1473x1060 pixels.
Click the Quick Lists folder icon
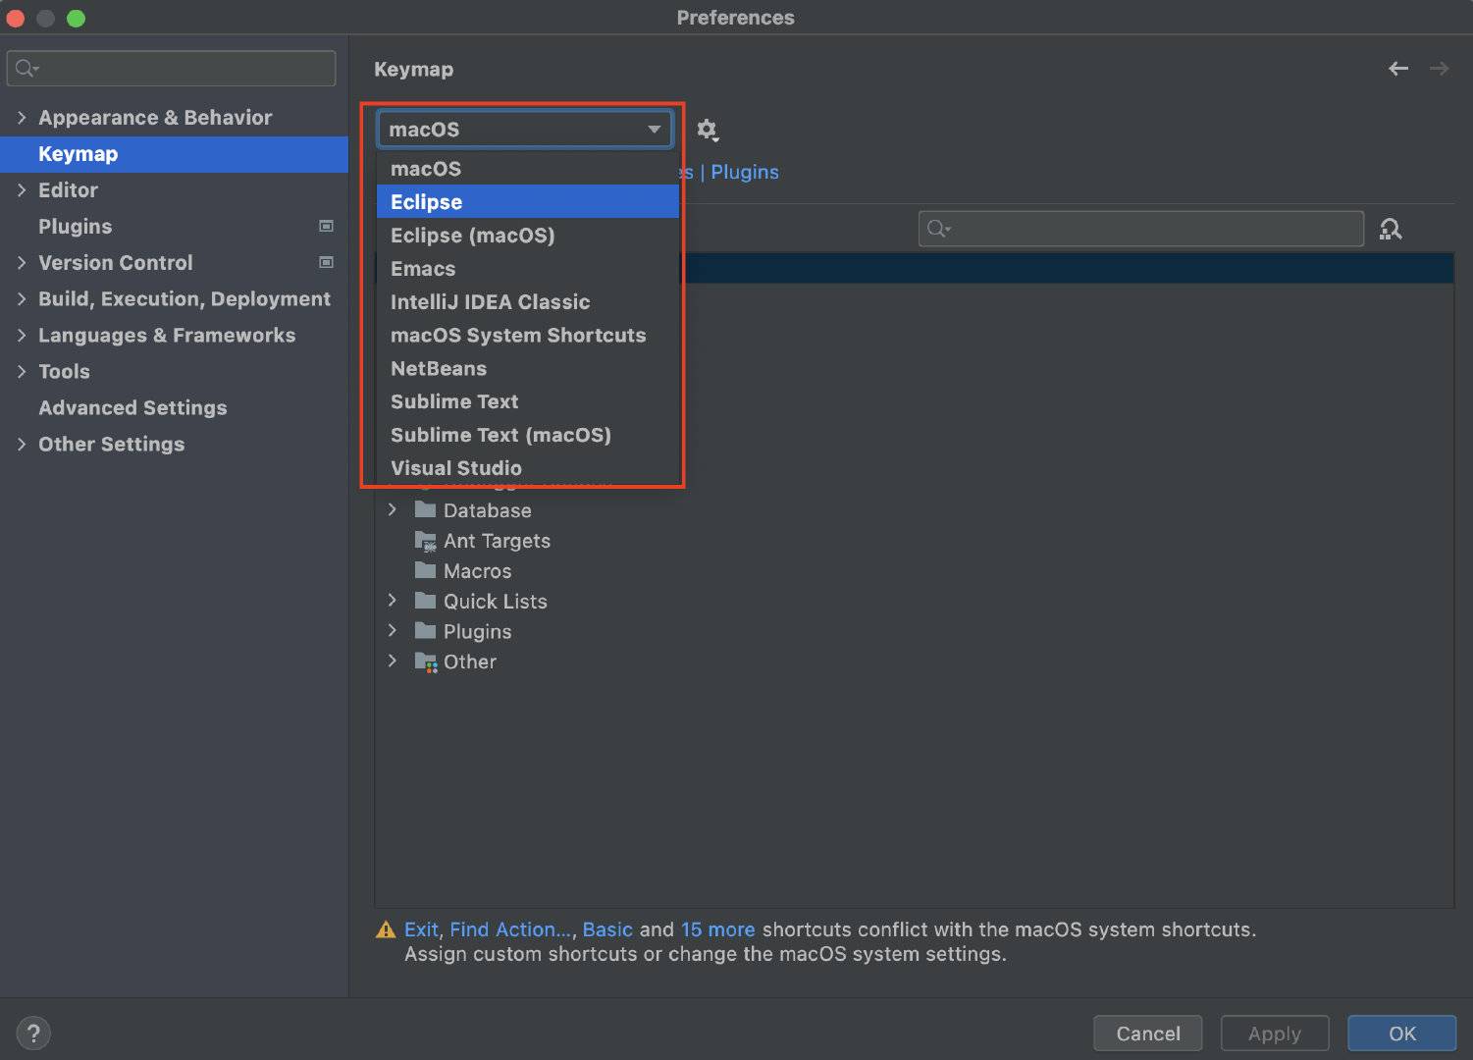pyautogui.click(x=425, y=601)
